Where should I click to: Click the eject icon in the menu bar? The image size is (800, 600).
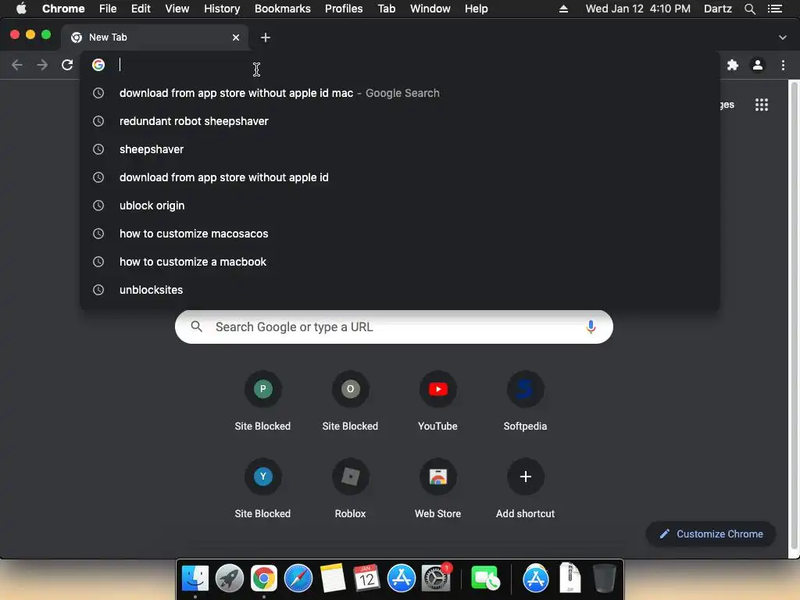click(563, 9)
